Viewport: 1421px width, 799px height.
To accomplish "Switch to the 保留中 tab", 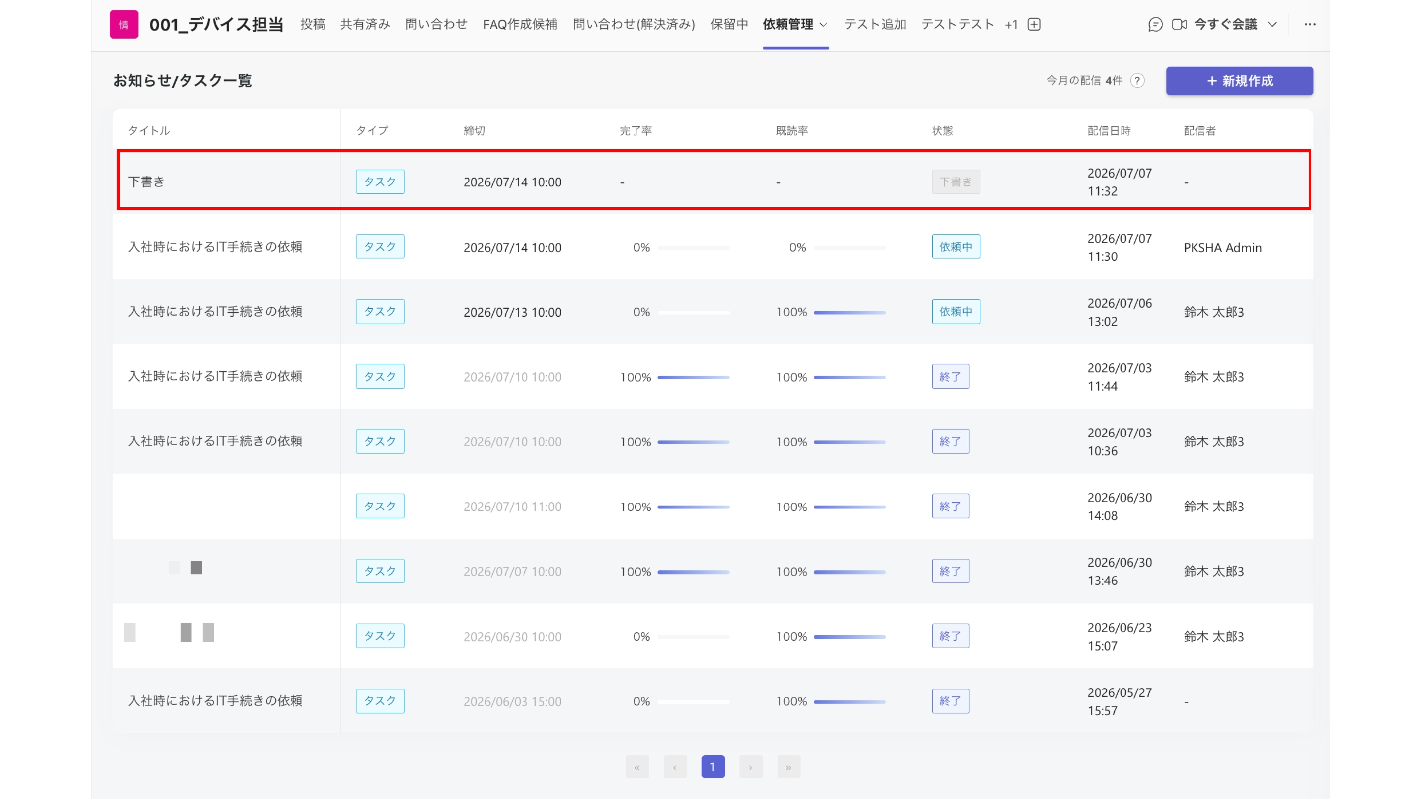I will tap(729, 24).
